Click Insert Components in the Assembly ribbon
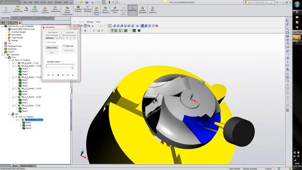302x170 pixels. coord(17,9)
